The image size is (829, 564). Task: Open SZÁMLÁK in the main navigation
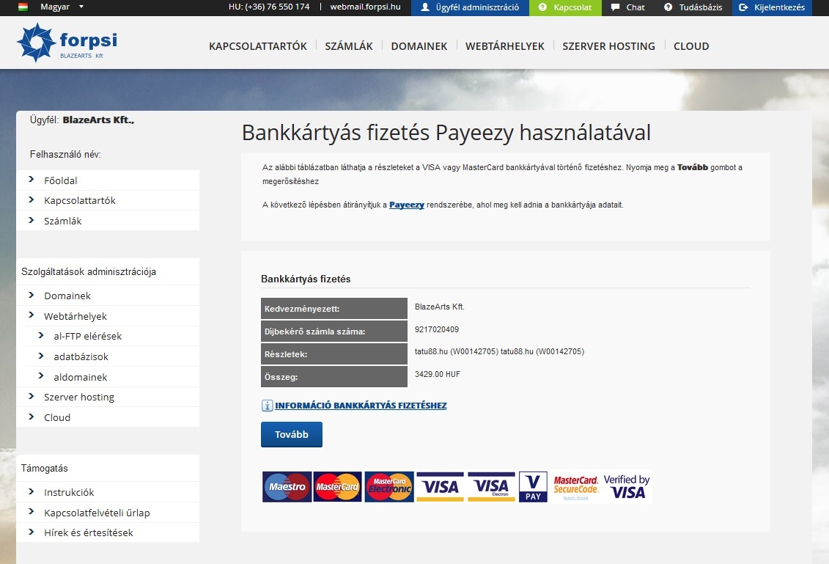pos(349,46)
